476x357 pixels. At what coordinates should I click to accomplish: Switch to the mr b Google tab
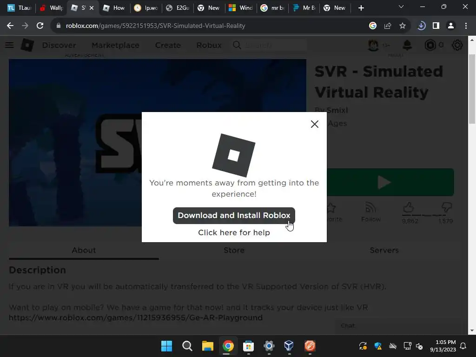tap(272, 8)
